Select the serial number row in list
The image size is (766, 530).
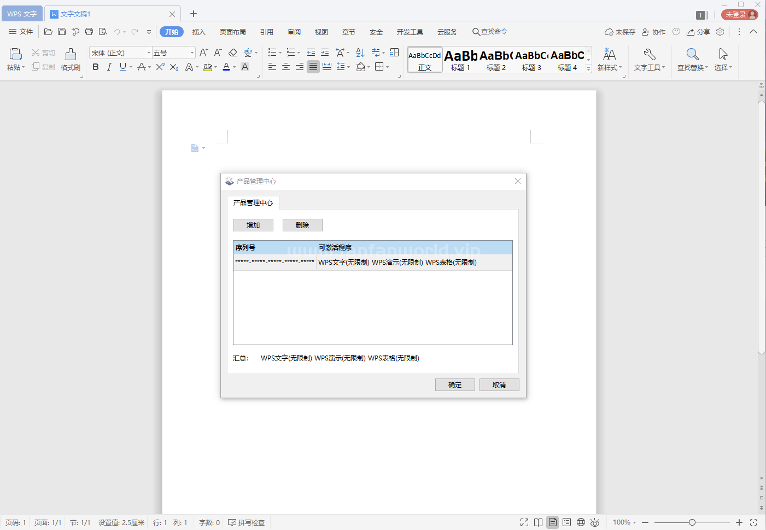pyautogui.click(x=372, y=263)
